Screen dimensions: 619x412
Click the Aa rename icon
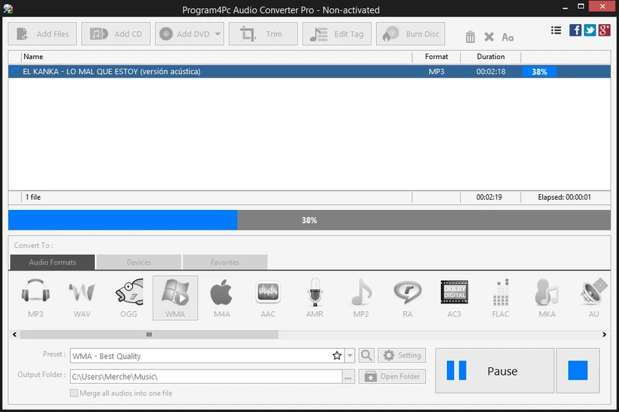pos(508,38)
